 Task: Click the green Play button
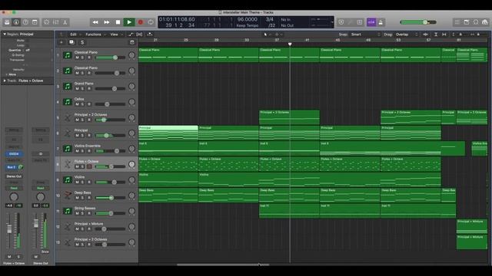[129, 22]
